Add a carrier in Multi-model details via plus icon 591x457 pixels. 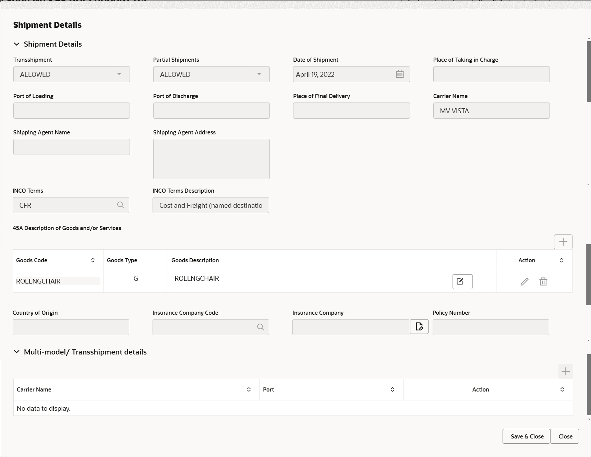[565, 371]
